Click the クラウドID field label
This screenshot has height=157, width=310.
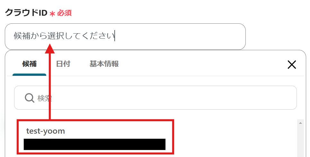point(26,13)
